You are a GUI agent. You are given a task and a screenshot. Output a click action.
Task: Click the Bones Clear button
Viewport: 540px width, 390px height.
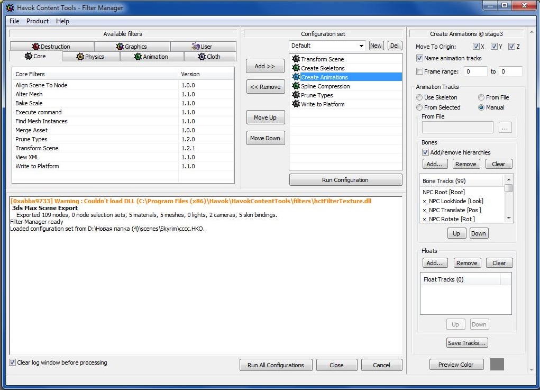coord(499,164)
